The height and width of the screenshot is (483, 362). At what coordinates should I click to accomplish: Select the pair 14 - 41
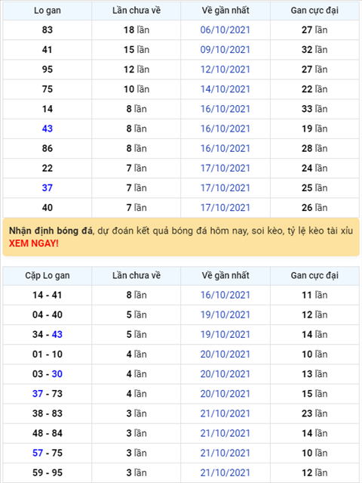pyautogui.click(x=48, y=295)
